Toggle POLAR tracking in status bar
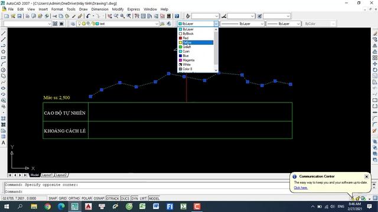Image resolution: width=378 pixels, height=212 pixels. [87, 198]
